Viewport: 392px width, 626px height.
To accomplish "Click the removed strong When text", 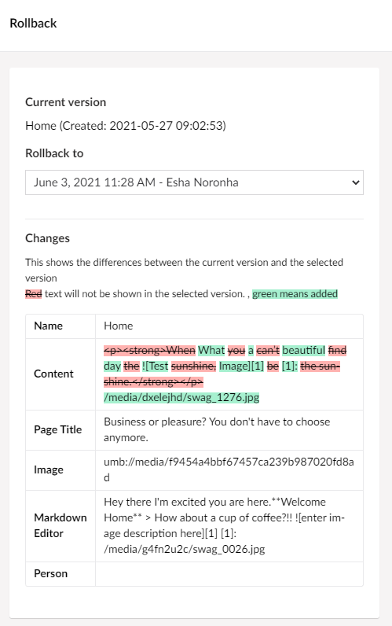I will 149,350.
